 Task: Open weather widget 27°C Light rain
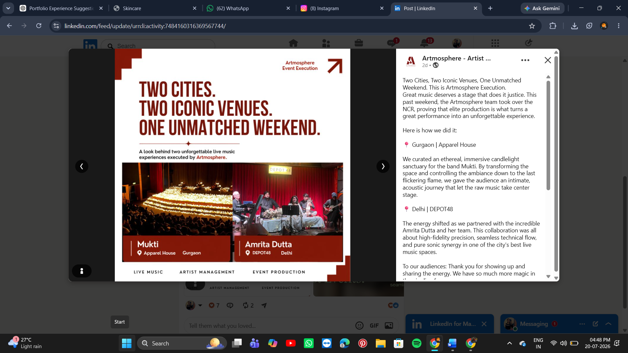tap(25, 343)
